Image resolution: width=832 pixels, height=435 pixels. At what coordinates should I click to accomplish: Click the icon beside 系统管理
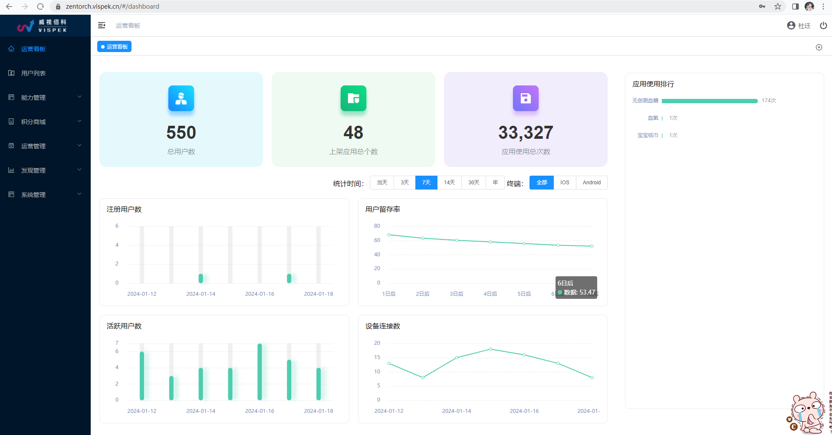(11, 194)
